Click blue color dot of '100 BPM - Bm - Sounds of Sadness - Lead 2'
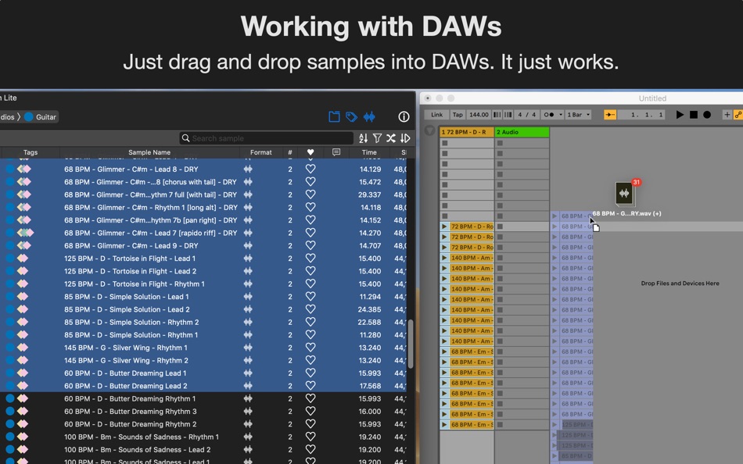Image resolution: width=743 pixels, height=464 pixels. click(9, 449)
